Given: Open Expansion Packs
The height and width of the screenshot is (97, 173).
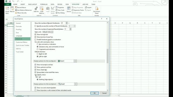Looking at the screenshot, I should click(78, 10).
